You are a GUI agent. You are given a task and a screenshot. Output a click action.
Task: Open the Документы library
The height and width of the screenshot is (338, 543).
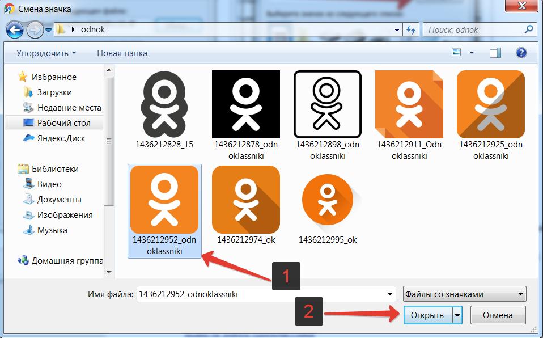[59, 199]
